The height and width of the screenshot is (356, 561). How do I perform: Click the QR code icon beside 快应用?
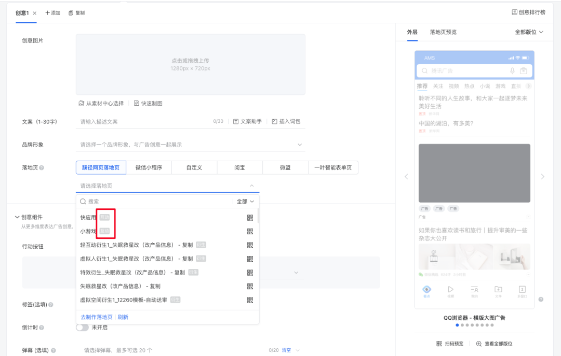[250, 217]
